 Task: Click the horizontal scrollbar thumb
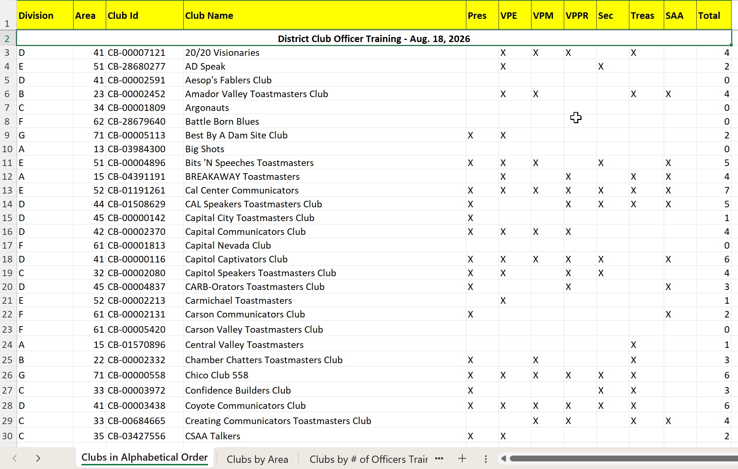pyautogui.click(x=624, y=458)
